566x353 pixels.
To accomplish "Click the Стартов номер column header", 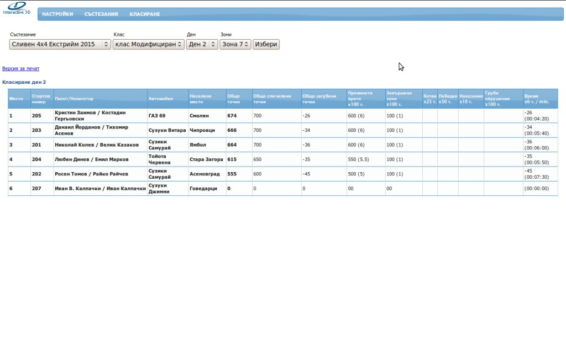I will [41, 99].
